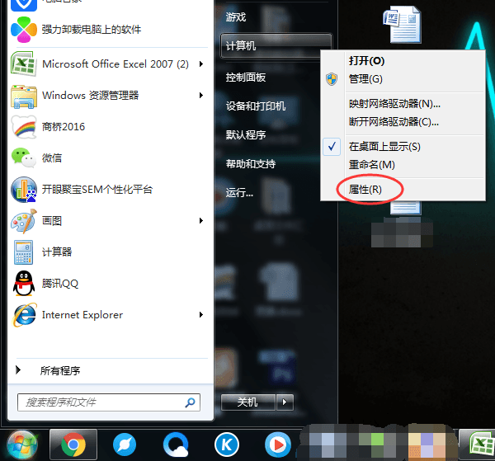495x461 pixels.
Task: Click the Windows Start orb button
Action: coord(22,445)
